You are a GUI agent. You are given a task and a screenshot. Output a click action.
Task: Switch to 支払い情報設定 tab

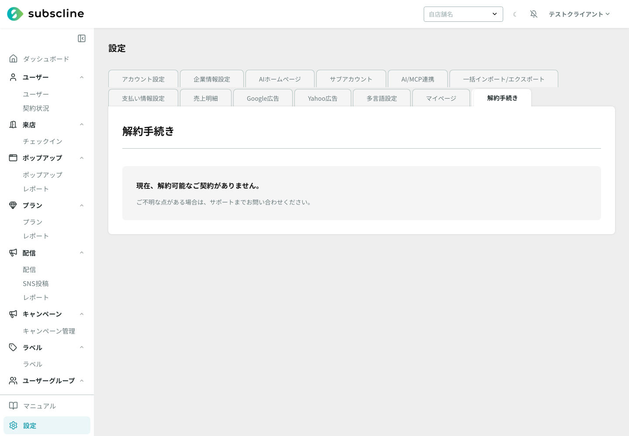143,98
